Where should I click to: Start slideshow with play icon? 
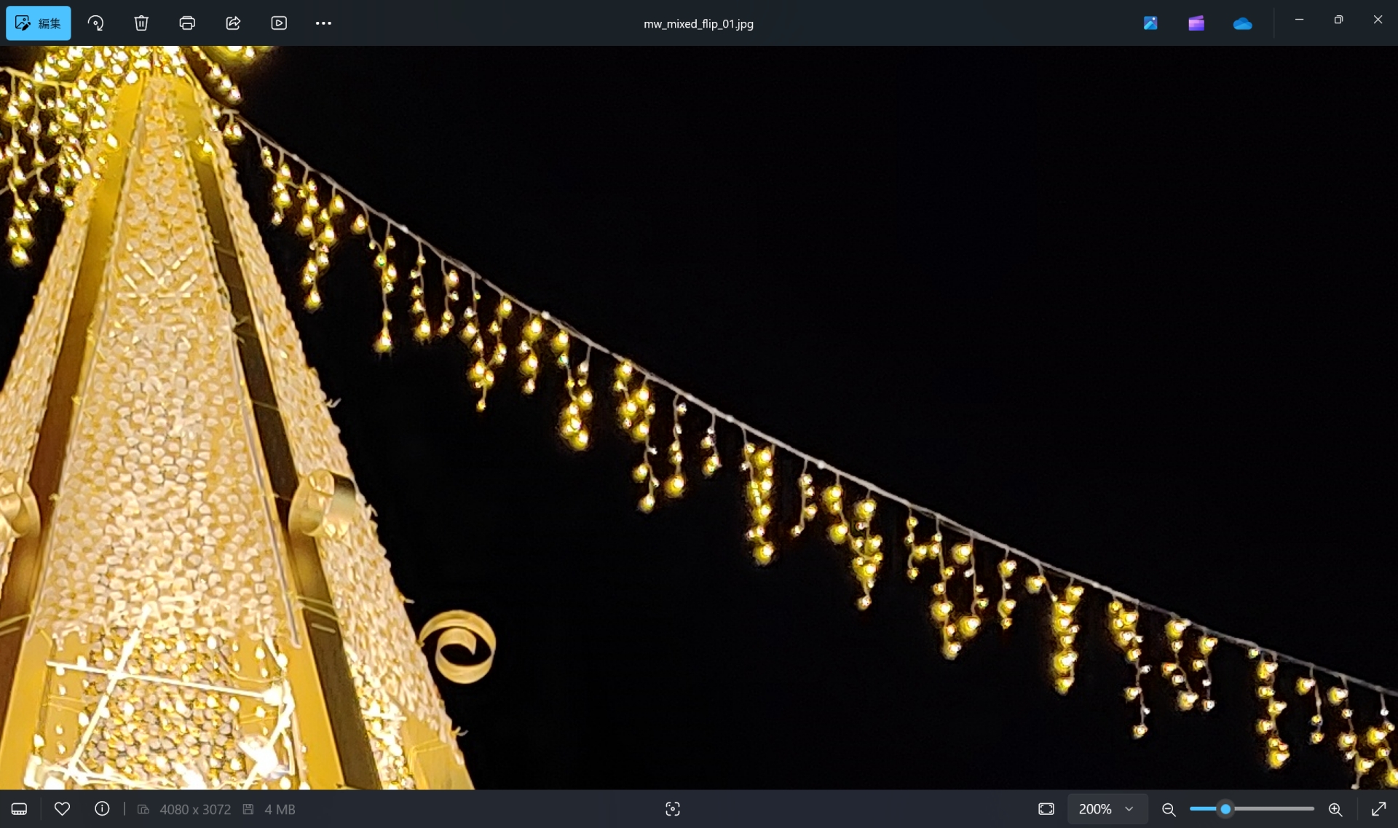point(279,23)
